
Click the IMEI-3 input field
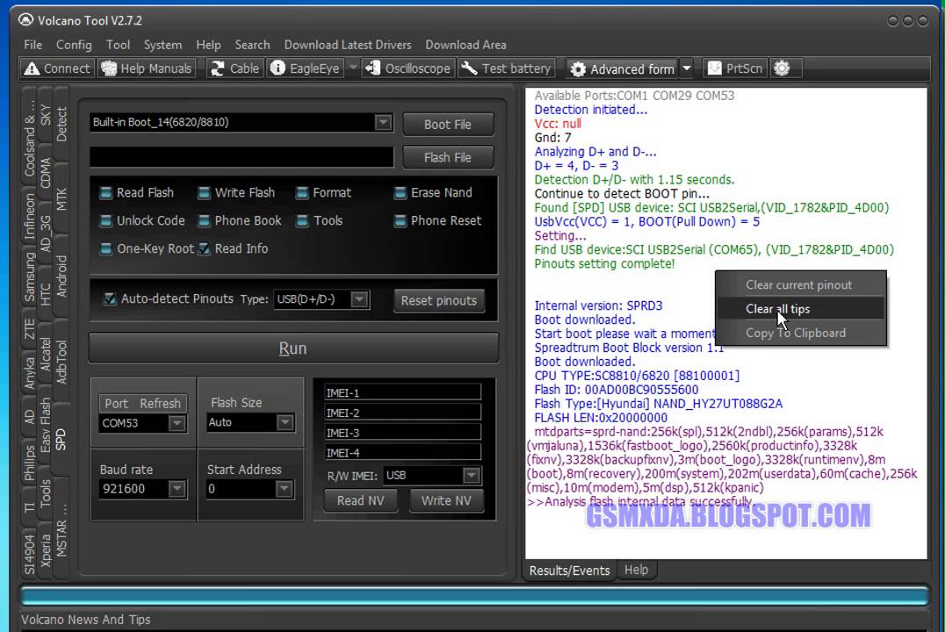point(402,433)
